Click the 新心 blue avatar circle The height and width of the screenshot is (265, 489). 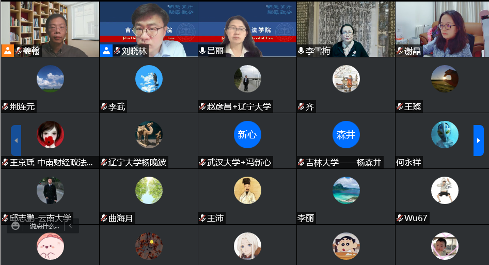pos(247,134)
